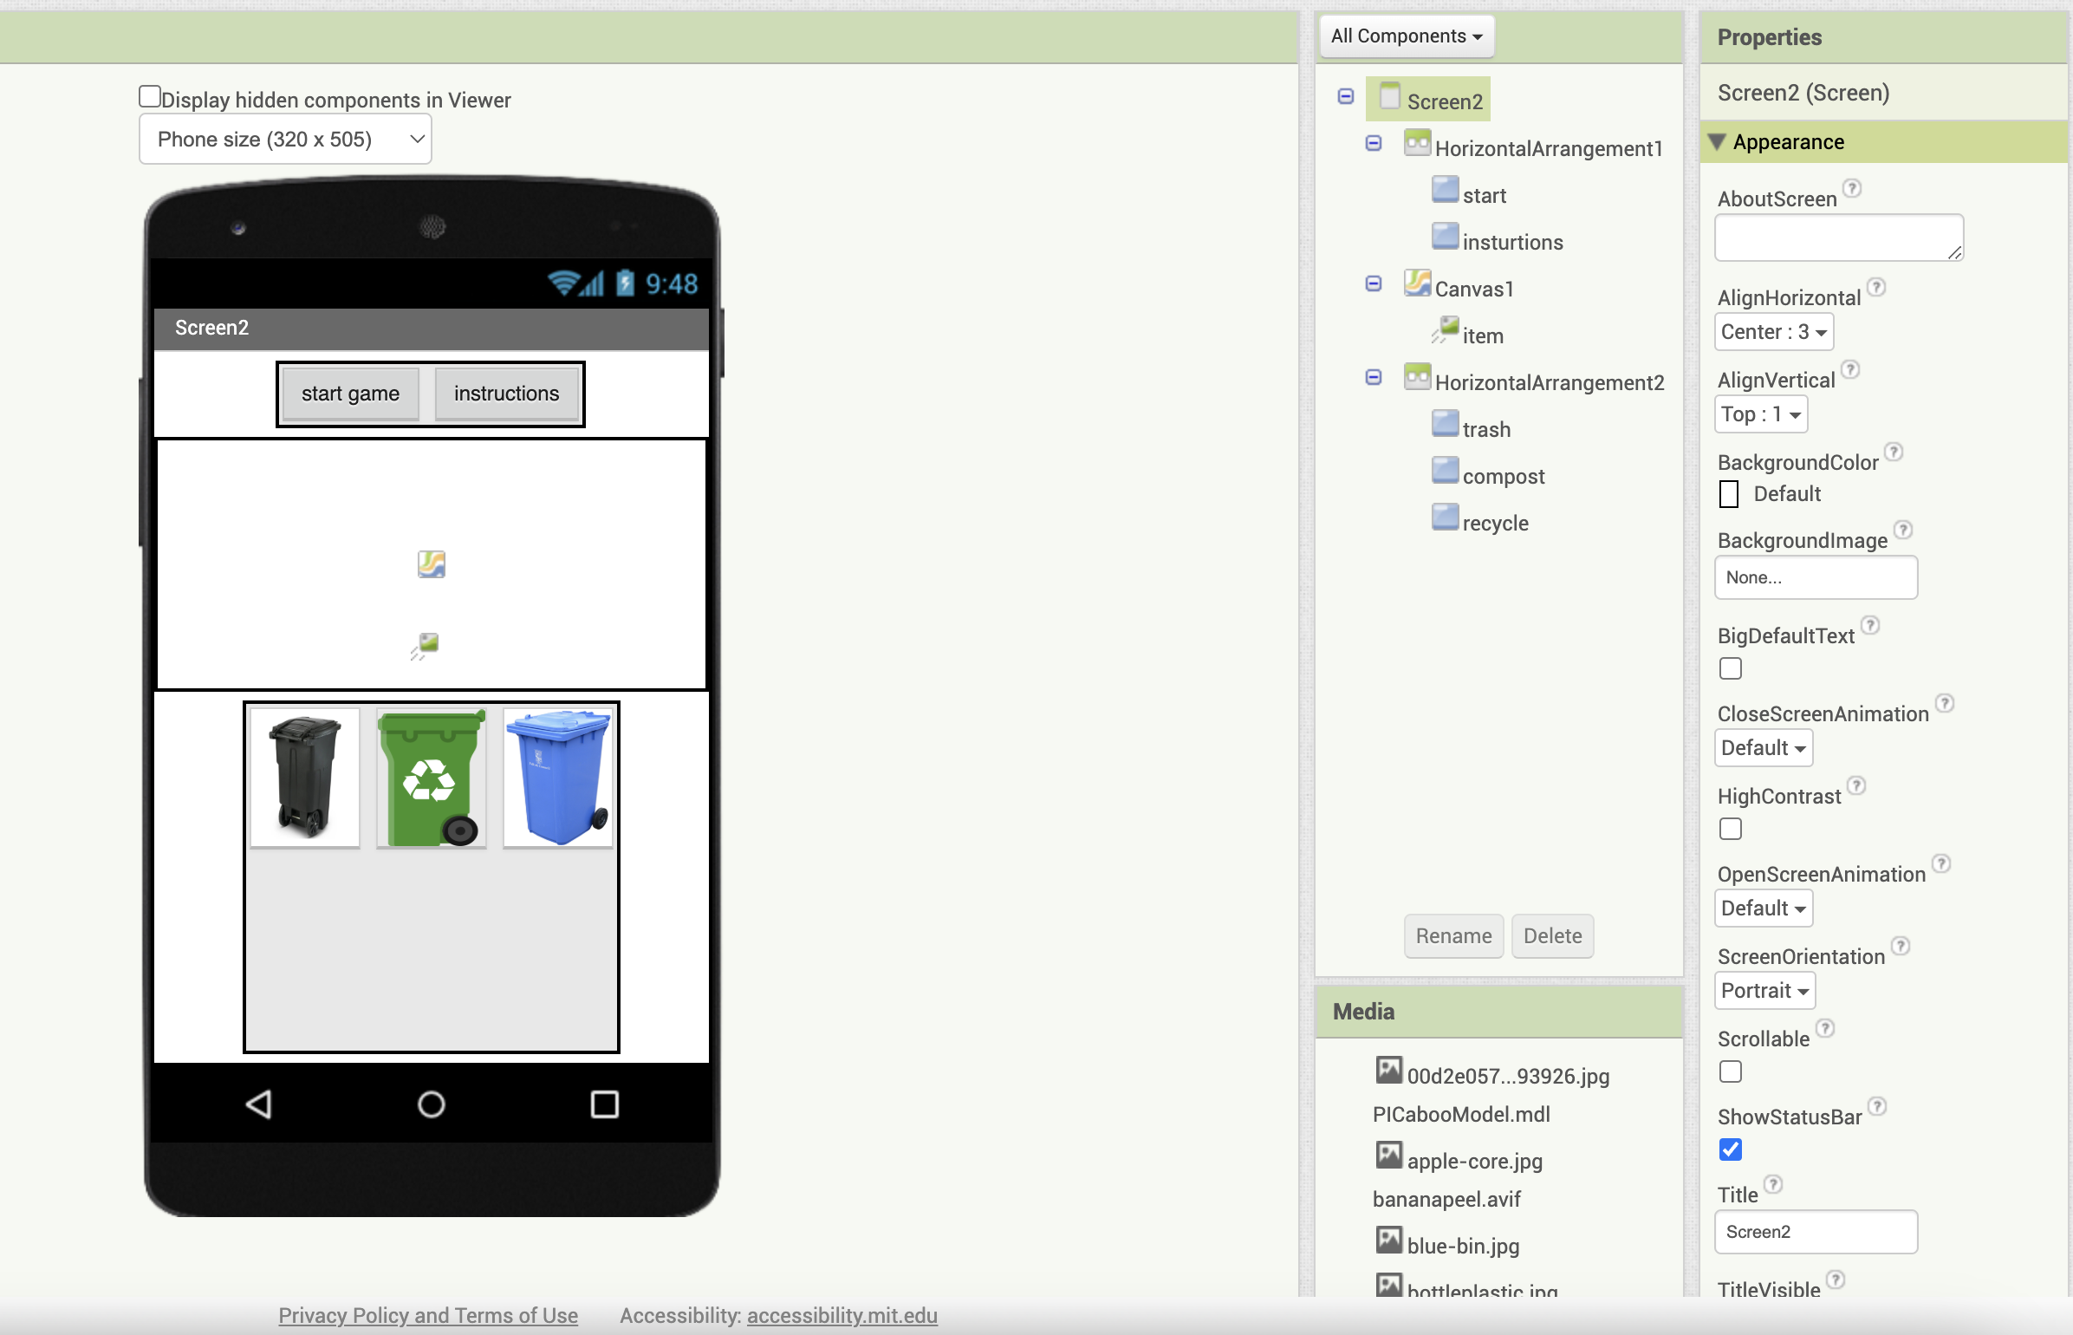The image size is (2073, 1335).
Task: Click the Canvas1 icon in the component tree
Action: [1417, 283]
